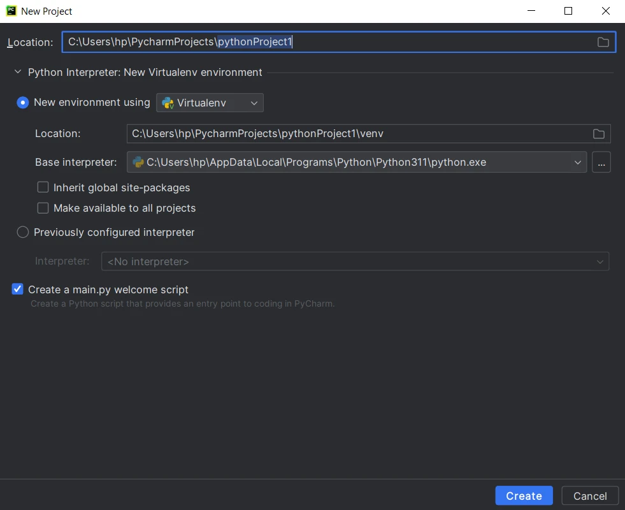625x510 pixels.
Task: Click the Cancel button
Action: tap(589, 495)
